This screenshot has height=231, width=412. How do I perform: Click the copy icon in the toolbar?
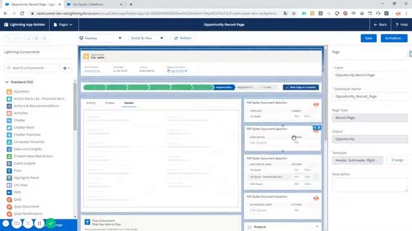[37, 38]
